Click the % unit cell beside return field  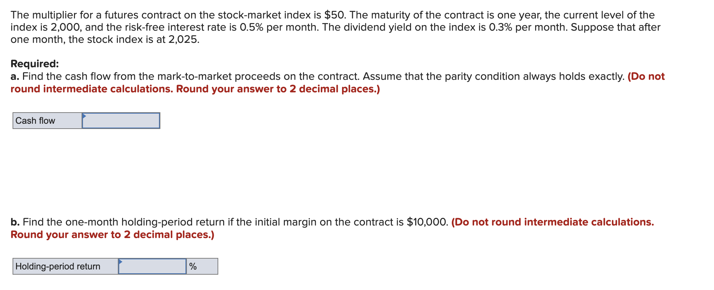click(202, 266)
